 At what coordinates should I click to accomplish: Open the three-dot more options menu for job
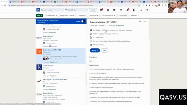145,21
